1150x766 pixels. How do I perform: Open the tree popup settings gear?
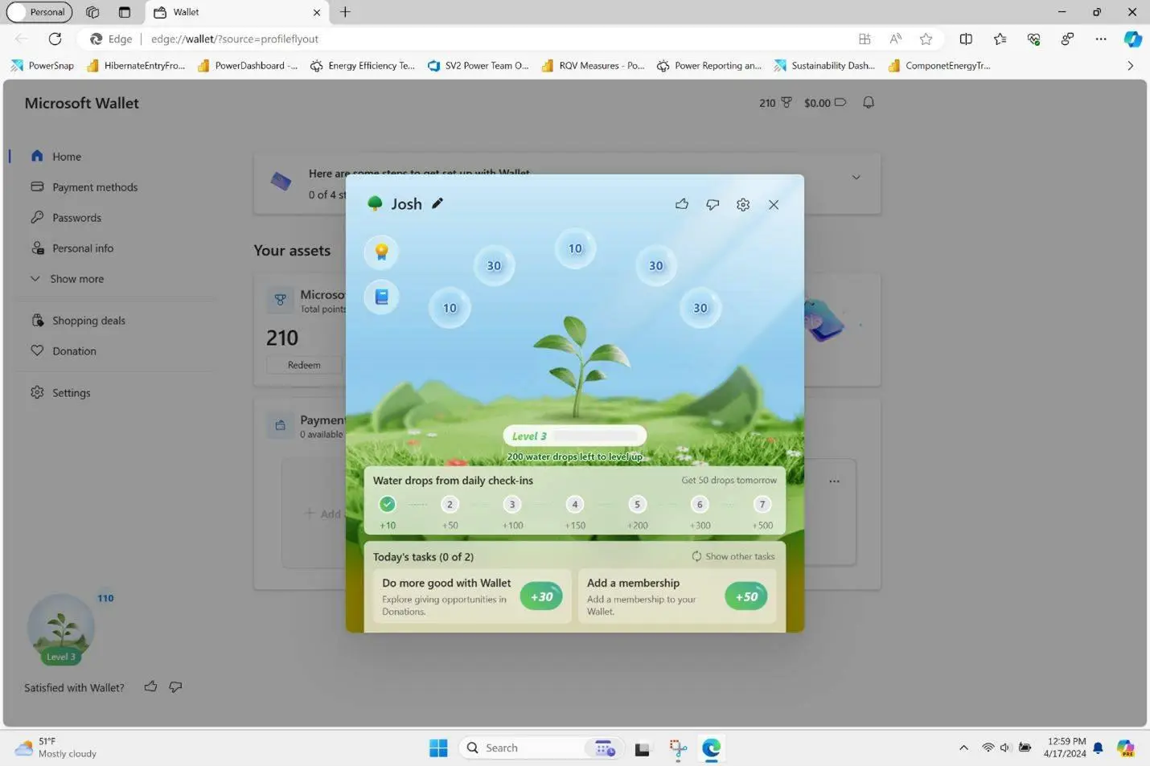743,204
